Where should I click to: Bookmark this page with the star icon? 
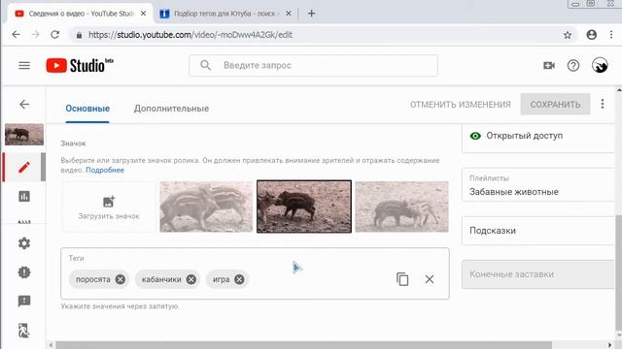click(568, 35)
